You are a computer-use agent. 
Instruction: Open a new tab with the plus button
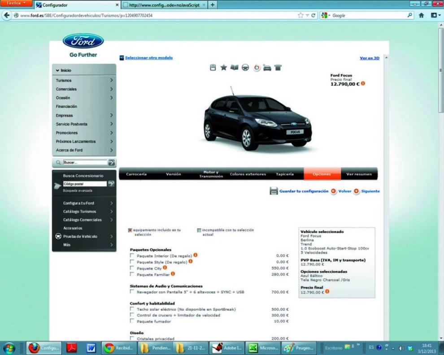(x=213, y=5)
